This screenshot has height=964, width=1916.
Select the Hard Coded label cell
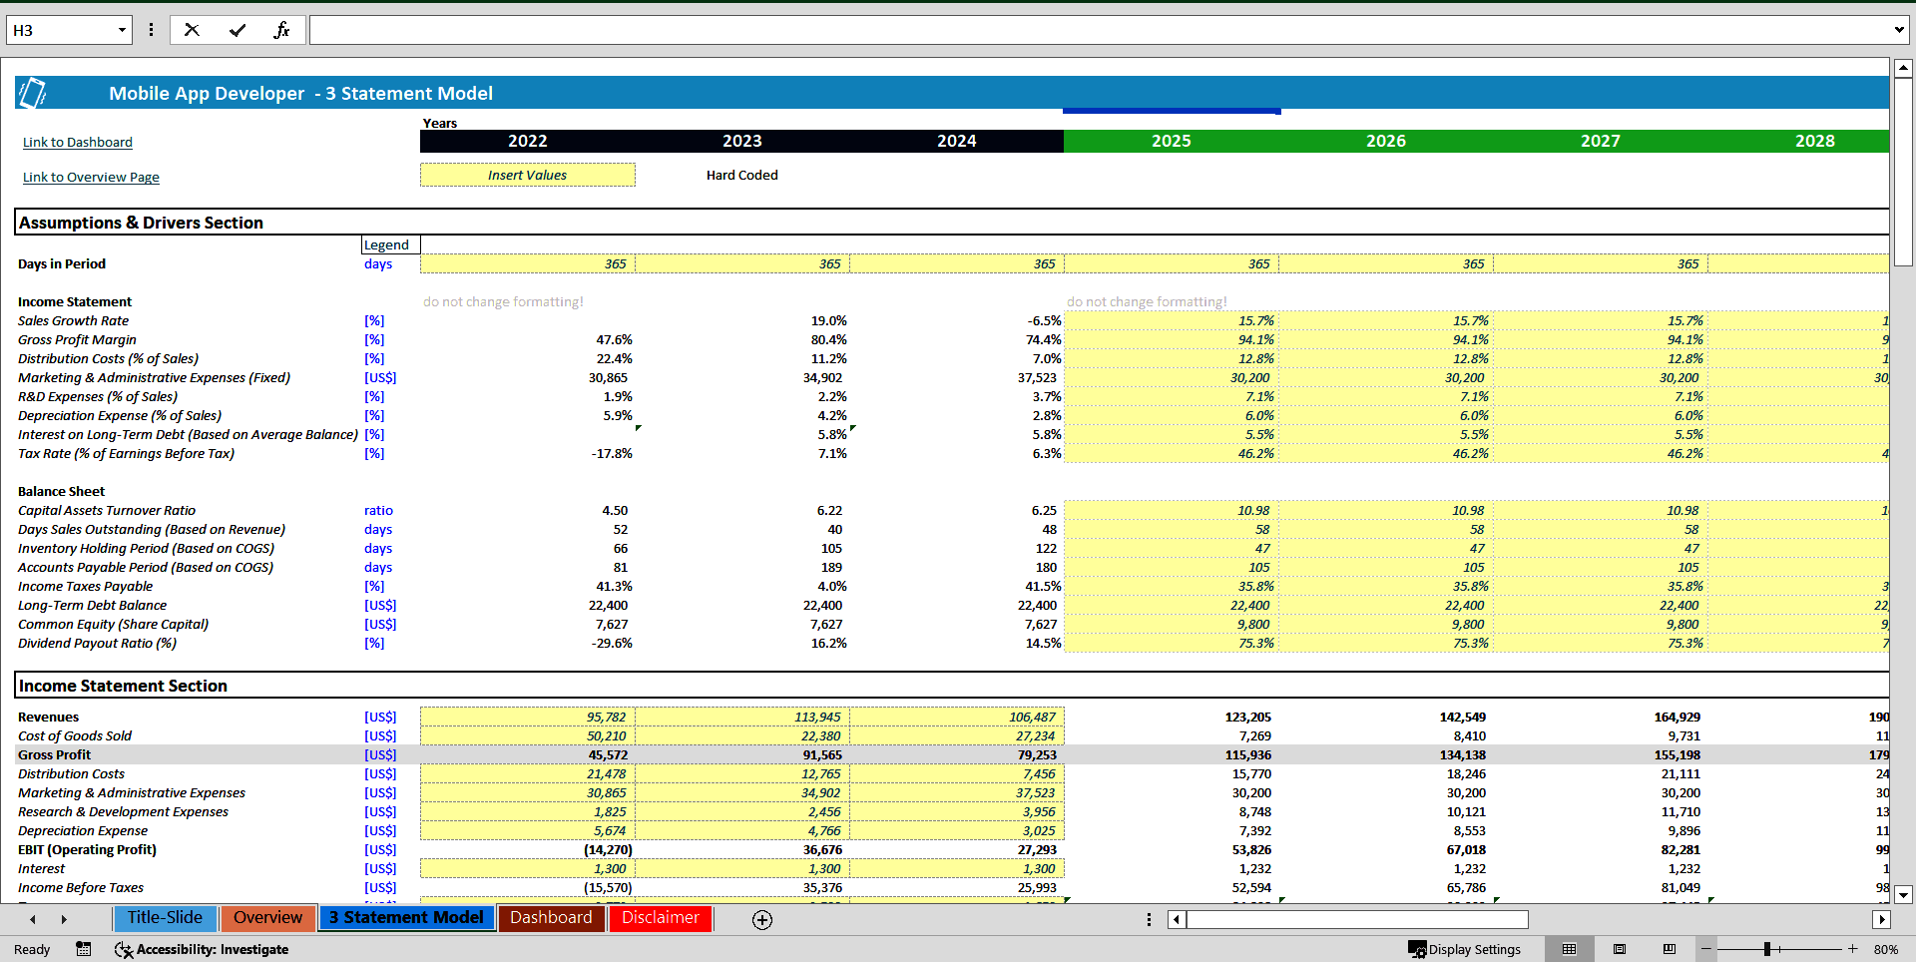pyautogui.click(x=741, y=175)
